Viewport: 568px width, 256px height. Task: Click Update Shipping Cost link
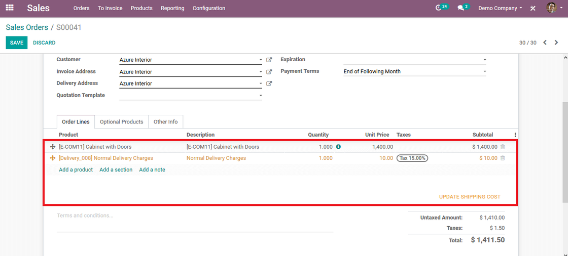click(x=470, y=197)
